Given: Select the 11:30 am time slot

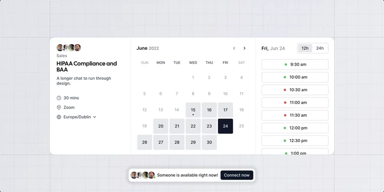Looking at the screenshot, I should coord(295,115).
